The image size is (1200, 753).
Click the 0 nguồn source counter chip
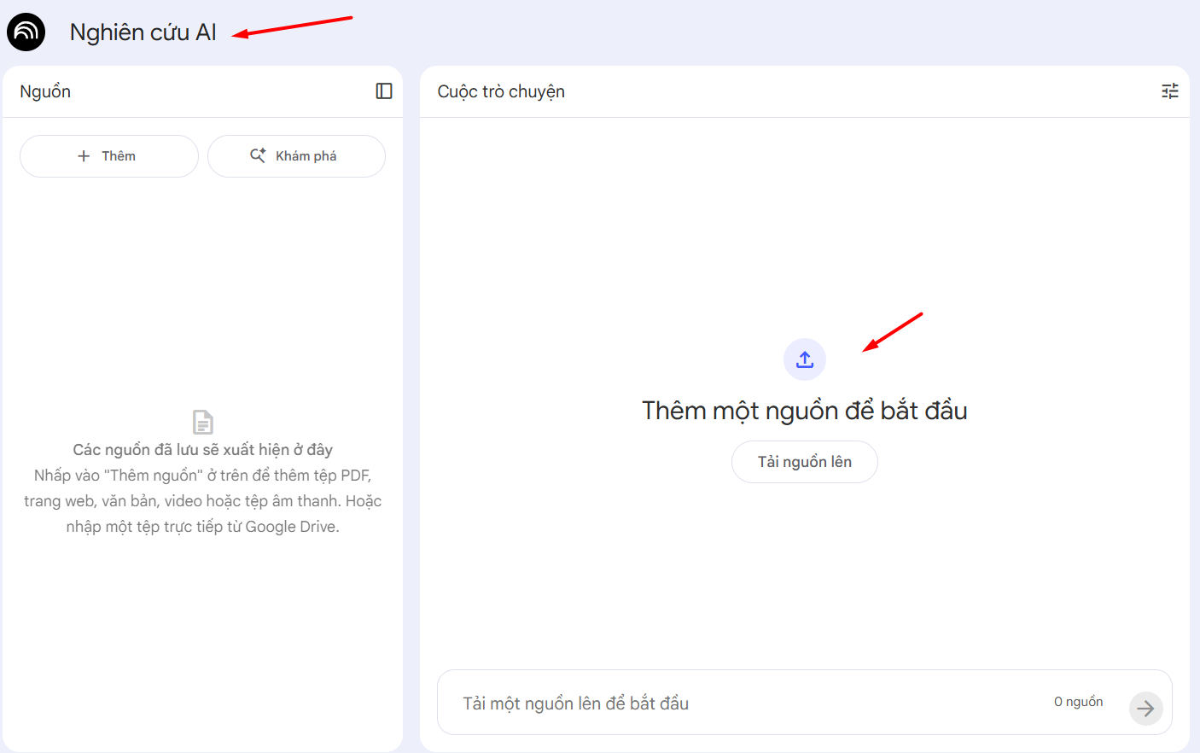[x=1078, y=701]
